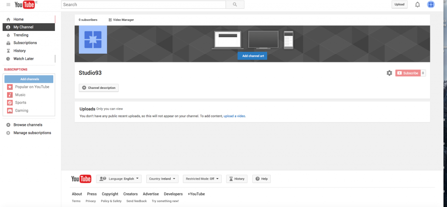Click the Trending flame icon
Viewport: 447px width, 207px height.
[8, 35]
